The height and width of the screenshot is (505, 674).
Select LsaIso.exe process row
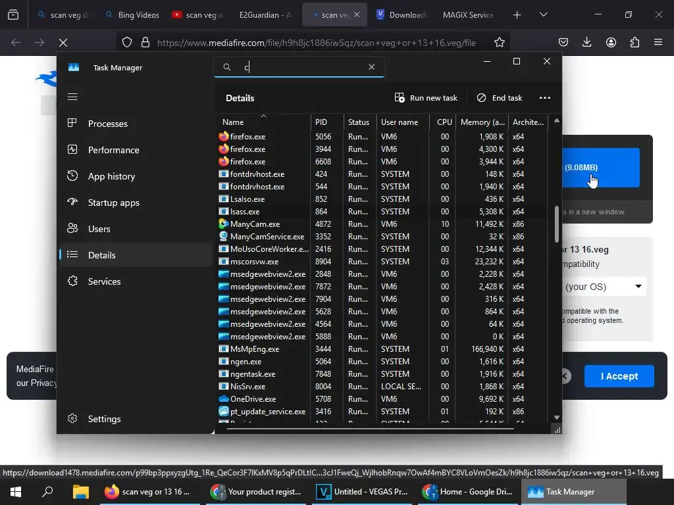(382, 199)
